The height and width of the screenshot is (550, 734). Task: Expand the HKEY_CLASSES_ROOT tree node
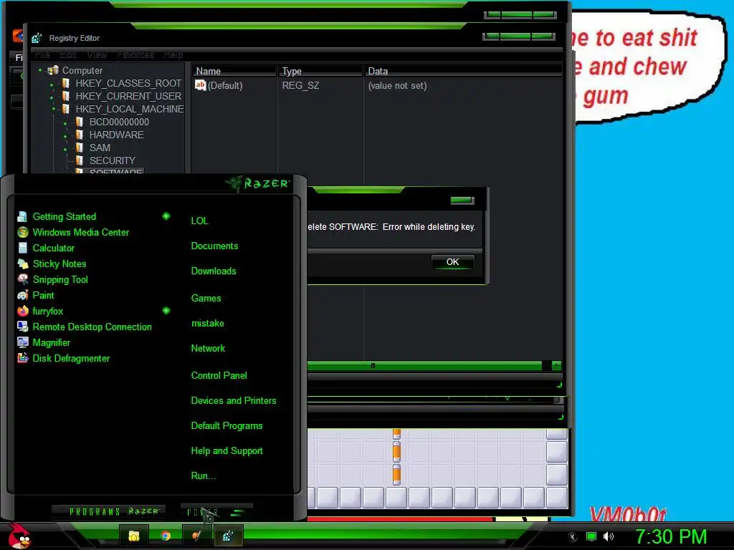tap(52, 85)
